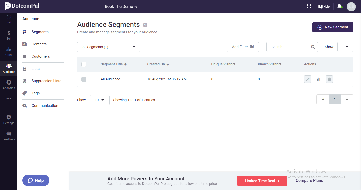This screenshot has height=190, width=361.
Task: Open the Build section in left sidebar
Action: click(x=9, y=19)
